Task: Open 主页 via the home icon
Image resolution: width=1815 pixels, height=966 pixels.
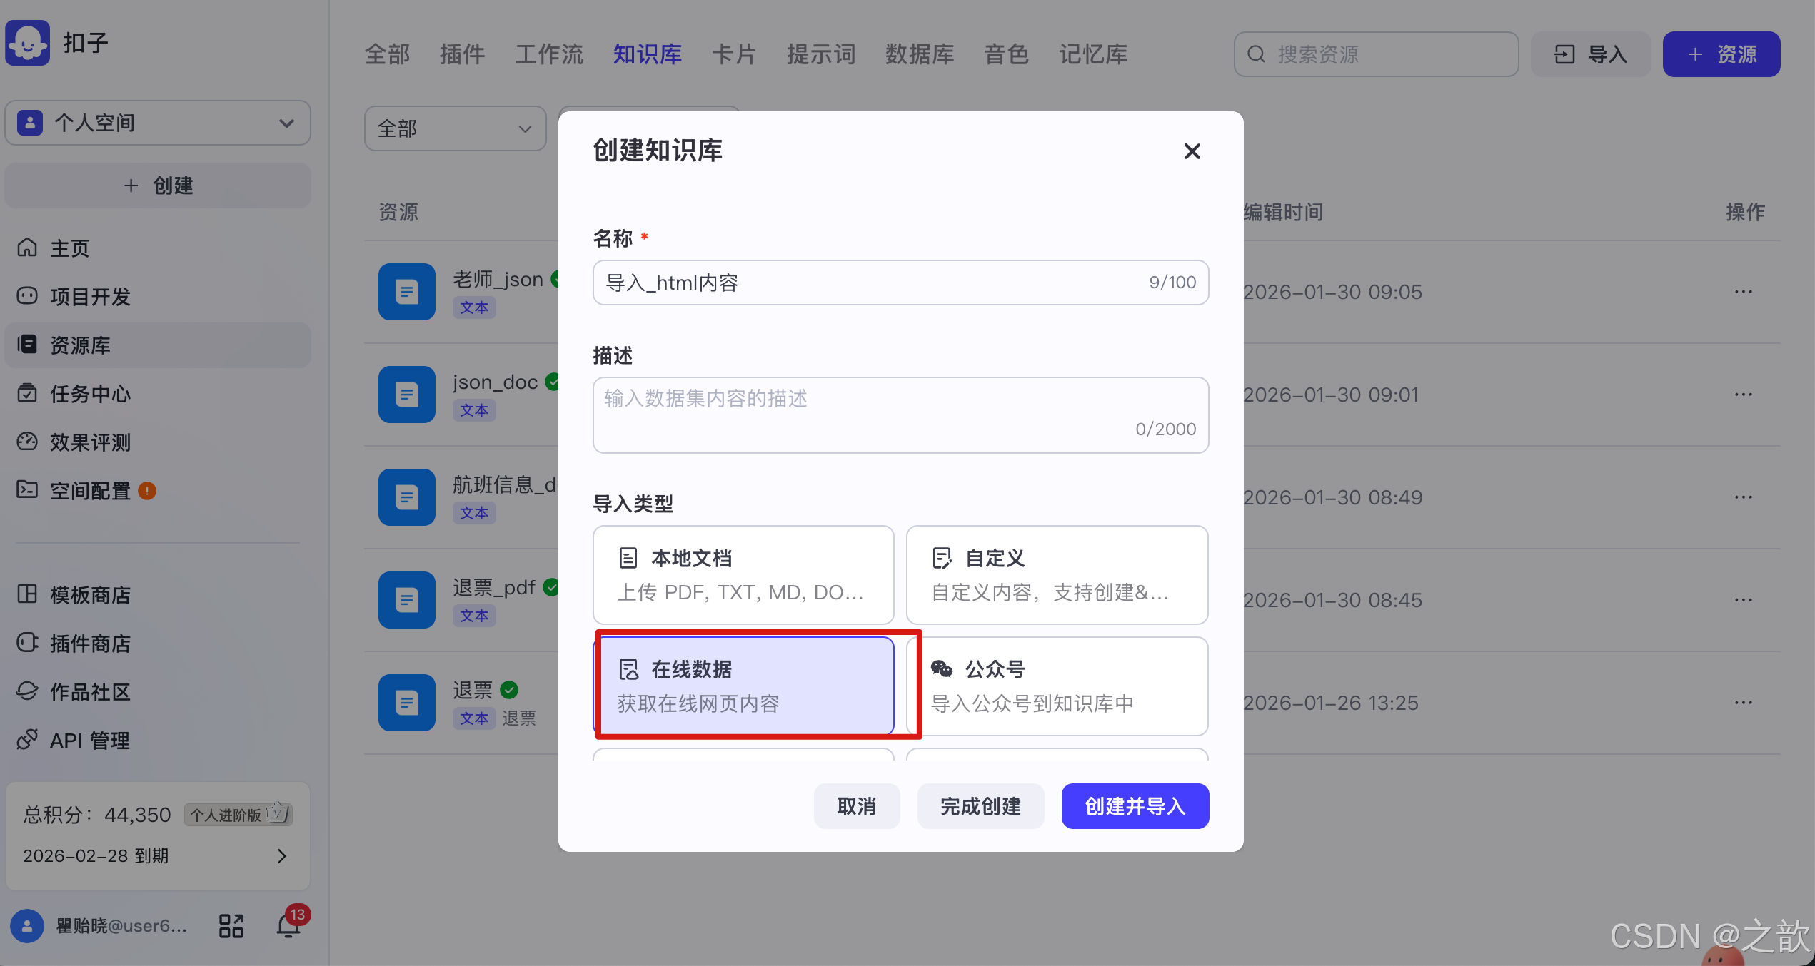Action: [x=26, y=248]
